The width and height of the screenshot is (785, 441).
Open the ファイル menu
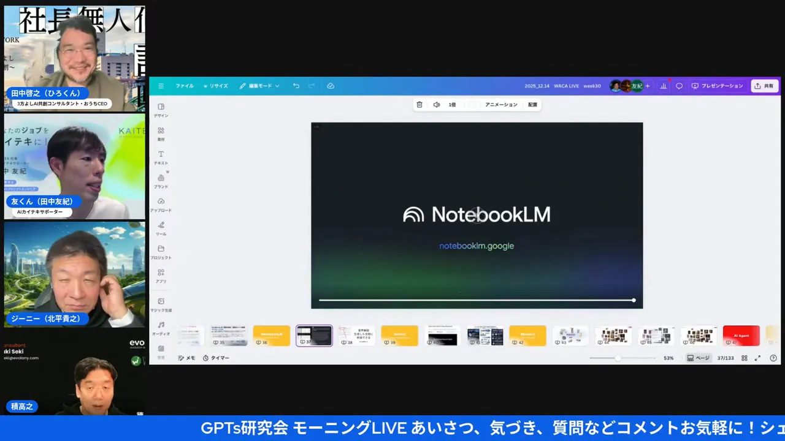coord(184,86)
